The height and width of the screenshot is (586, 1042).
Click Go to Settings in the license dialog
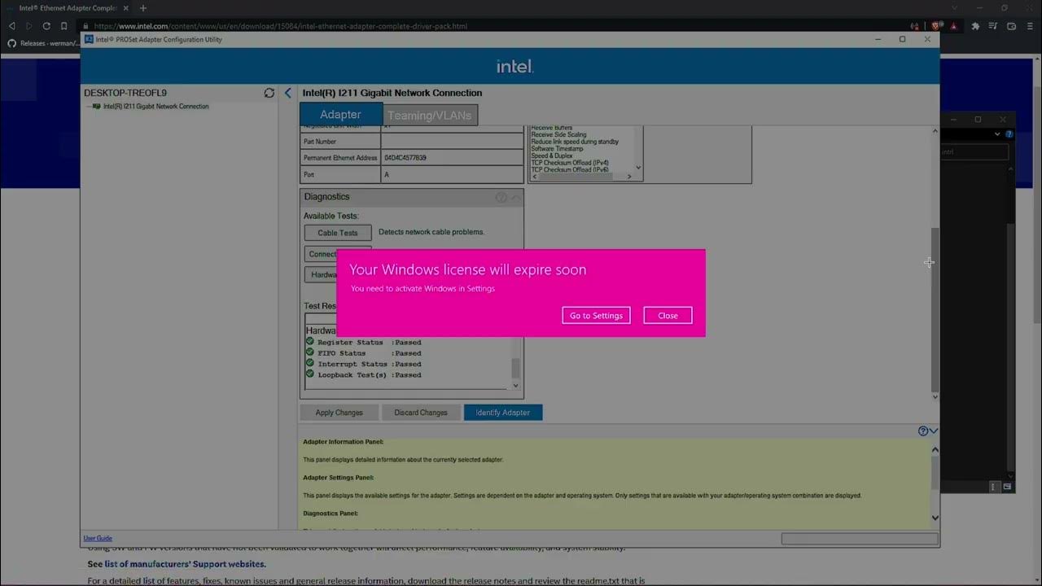click(x=596, y=316)
